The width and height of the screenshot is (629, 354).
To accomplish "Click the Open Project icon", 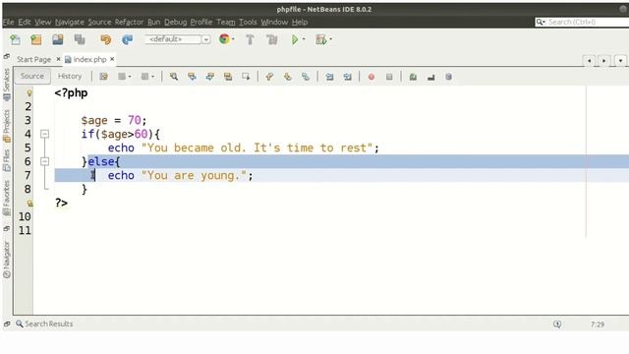I will [x=58, y=39].
